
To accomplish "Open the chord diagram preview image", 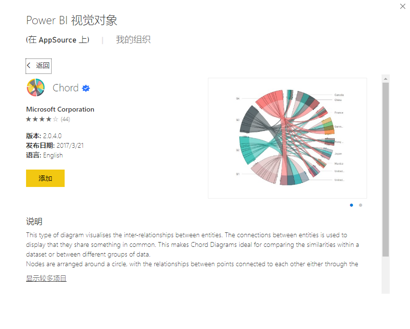I will 287,138.
